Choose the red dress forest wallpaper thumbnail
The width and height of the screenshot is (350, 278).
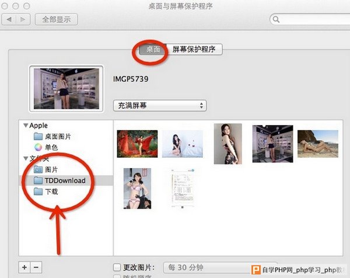(137, 144)
